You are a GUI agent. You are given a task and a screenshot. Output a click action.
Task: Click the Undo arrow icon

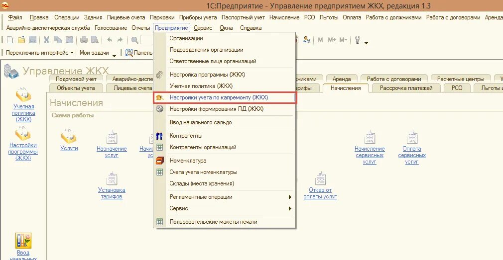pos(110,40)
